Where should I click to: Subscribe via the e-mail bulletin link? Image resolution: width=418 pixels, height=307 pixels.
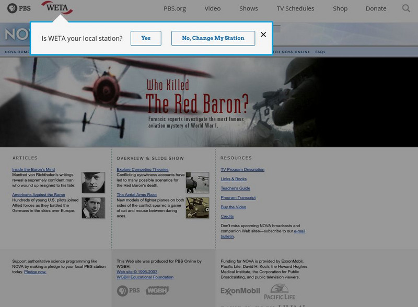[299, 231]
